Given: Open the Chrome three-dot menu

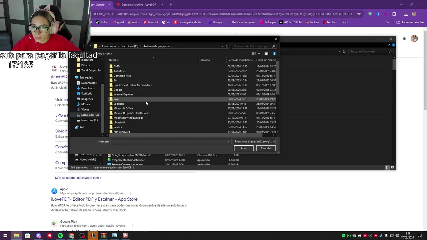Looking at the screenshot, I should 422,14.
